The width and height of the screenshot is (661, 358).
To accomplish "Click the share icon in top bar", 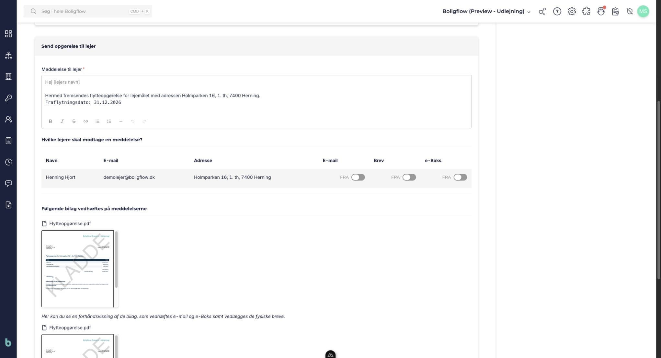I will point(542,11).
